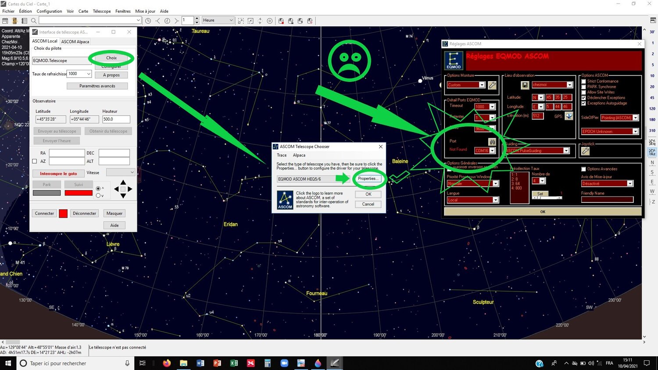Enable PARK Synchrone checkbox
Screen dimensions: 658x370
click(x=583, y=87)
